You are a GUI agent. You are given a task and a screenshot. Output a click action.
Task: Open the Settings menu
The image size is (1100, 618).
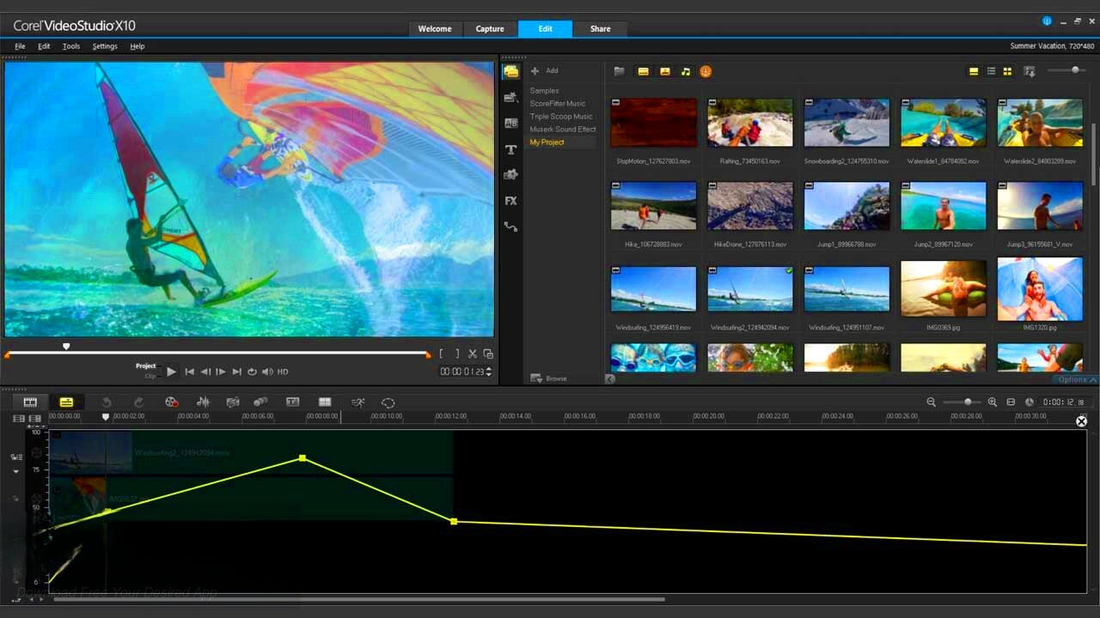105,46
